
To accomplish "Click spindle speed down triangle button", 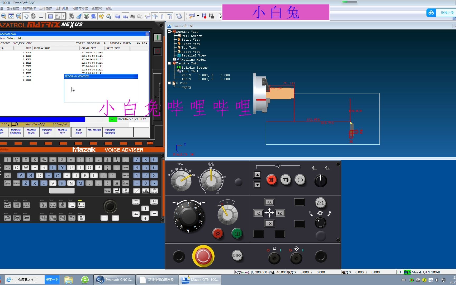I will 257,185.
